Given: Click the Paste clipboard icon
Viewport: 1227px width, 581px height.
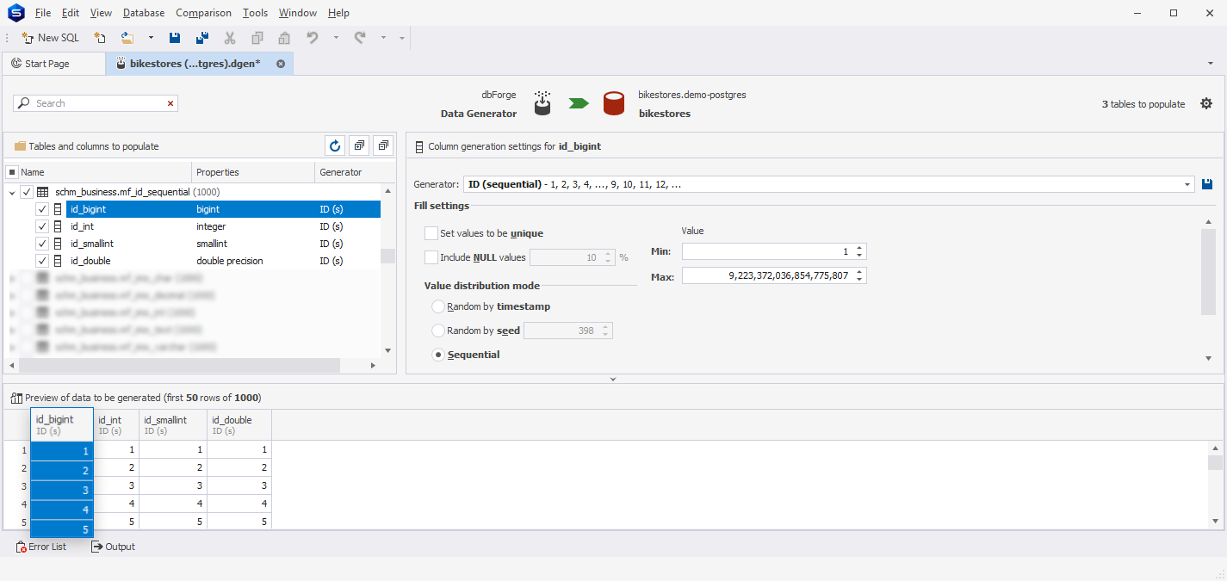Looking at the screenshot, I should pyautogui.click(x=284, y=38).
